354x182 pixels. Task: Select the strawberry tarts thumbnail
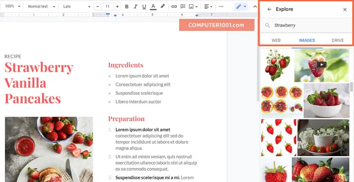[282, 100]
